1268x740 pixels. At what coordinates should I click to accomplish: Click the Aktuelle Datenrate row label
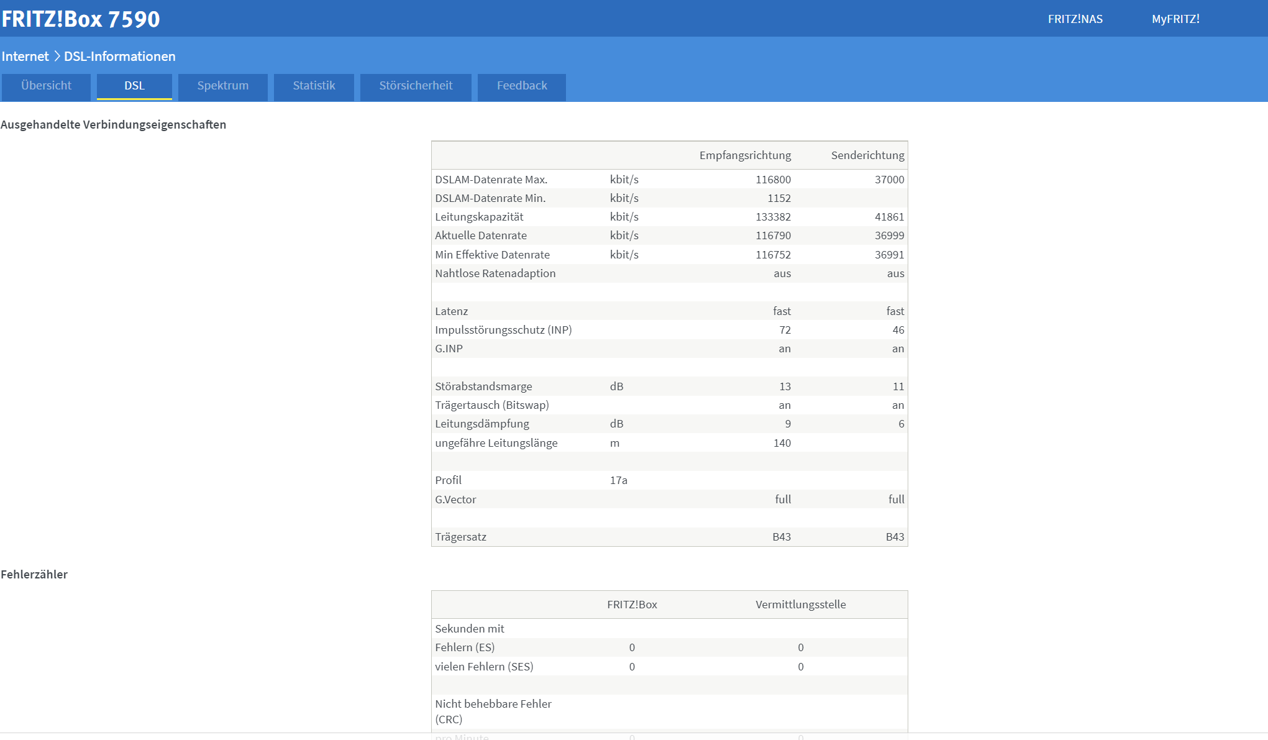(481, 235)
